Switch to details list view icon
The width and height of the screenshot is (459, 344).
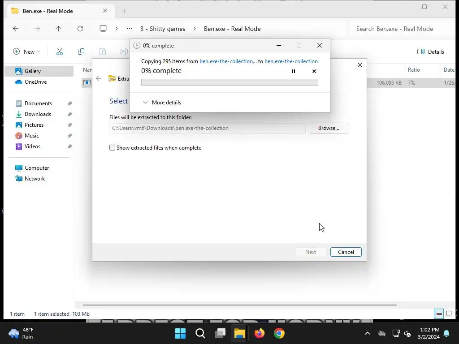[439, 314]
